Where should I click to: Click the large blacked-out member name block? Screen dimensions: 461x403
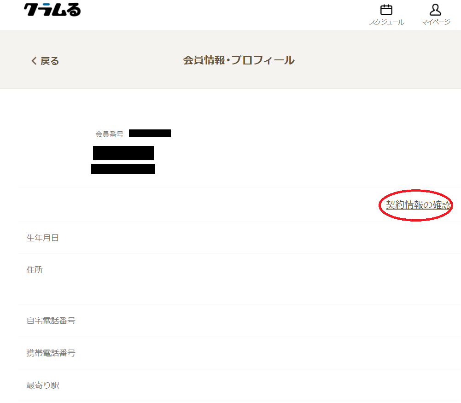(x=123, y=153)
